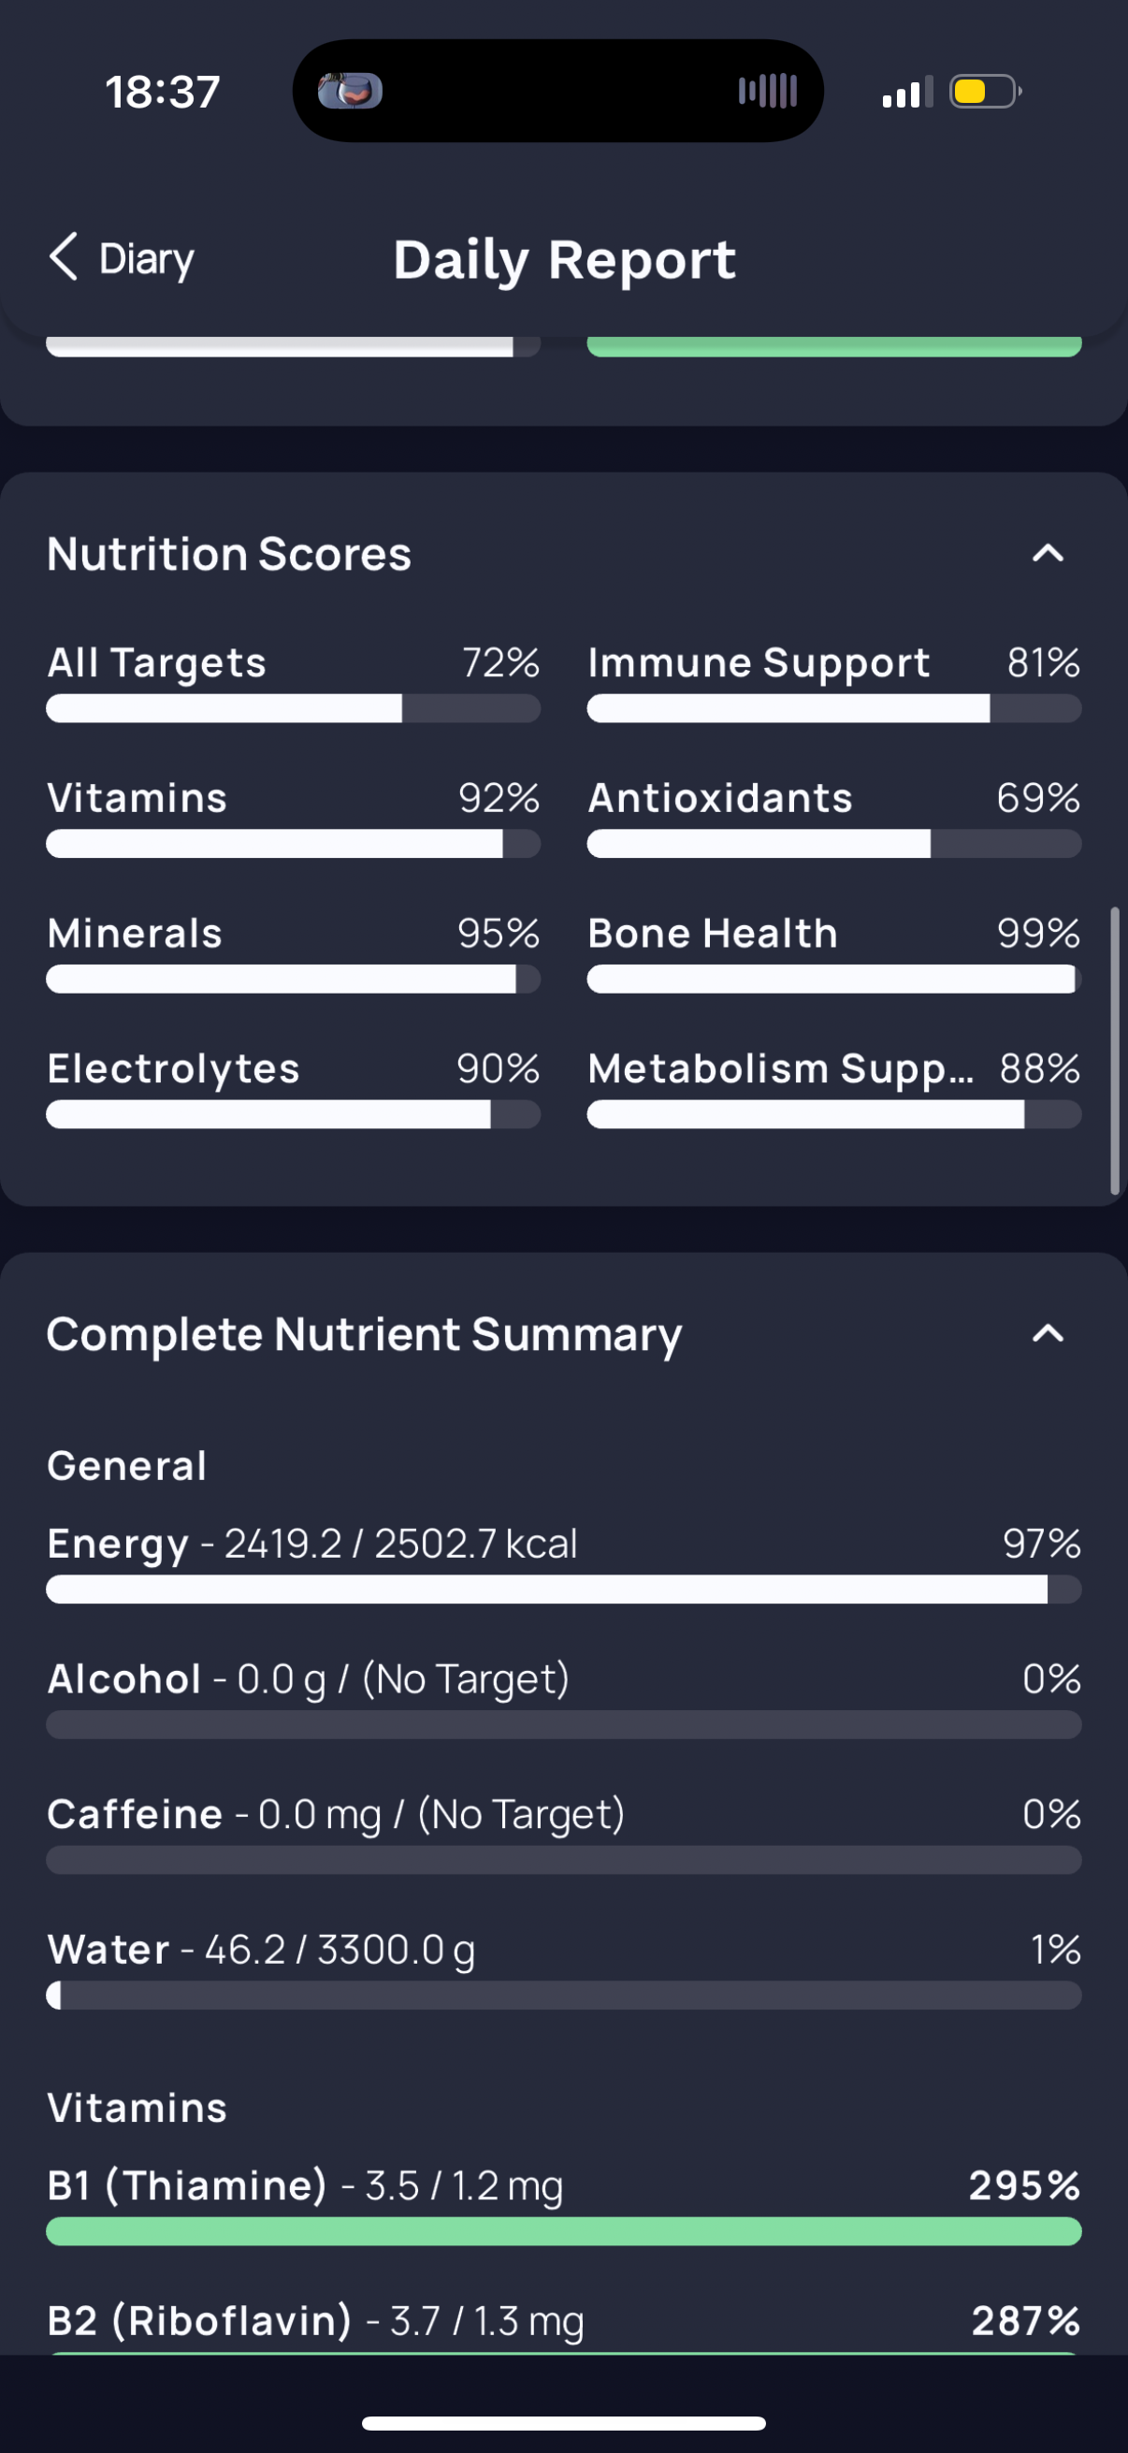Tap the back chevron beside Diary
Screen dimensions: 1128x2453
tap(63, 257)
